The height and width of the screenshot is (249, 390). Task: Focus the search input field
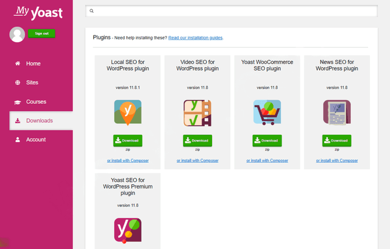coord(232,11)
